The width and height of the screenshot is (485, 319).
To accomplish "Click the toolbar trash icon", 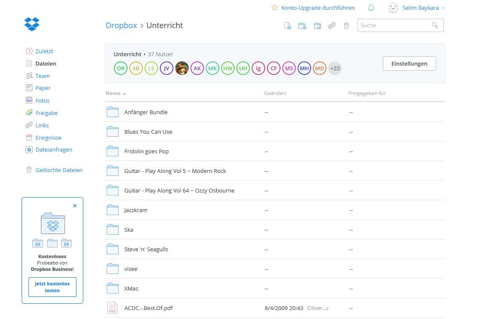I will [346, 26].
